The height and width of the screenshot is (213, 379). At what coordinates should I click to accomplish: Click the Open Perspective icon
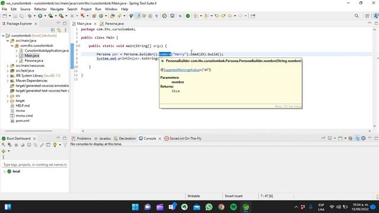pyautogui.click(x=367, y=16)
